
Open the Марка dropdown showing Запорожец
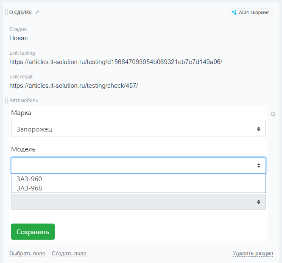point(138,129)
